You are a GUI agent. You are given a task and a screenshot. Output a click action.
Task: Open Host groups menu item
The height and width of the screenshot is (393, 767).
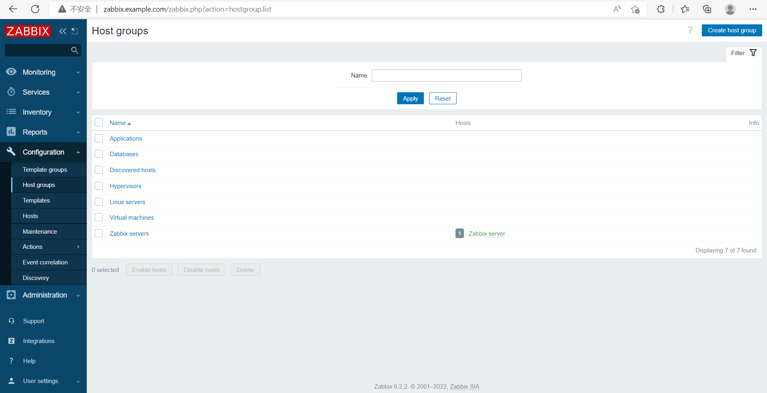pyautogui.click(x=49, y=185)
